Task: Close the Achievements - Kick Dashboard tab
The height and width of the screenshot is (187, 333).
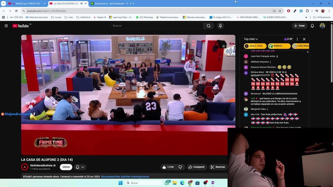Action: tap(127, 4)
